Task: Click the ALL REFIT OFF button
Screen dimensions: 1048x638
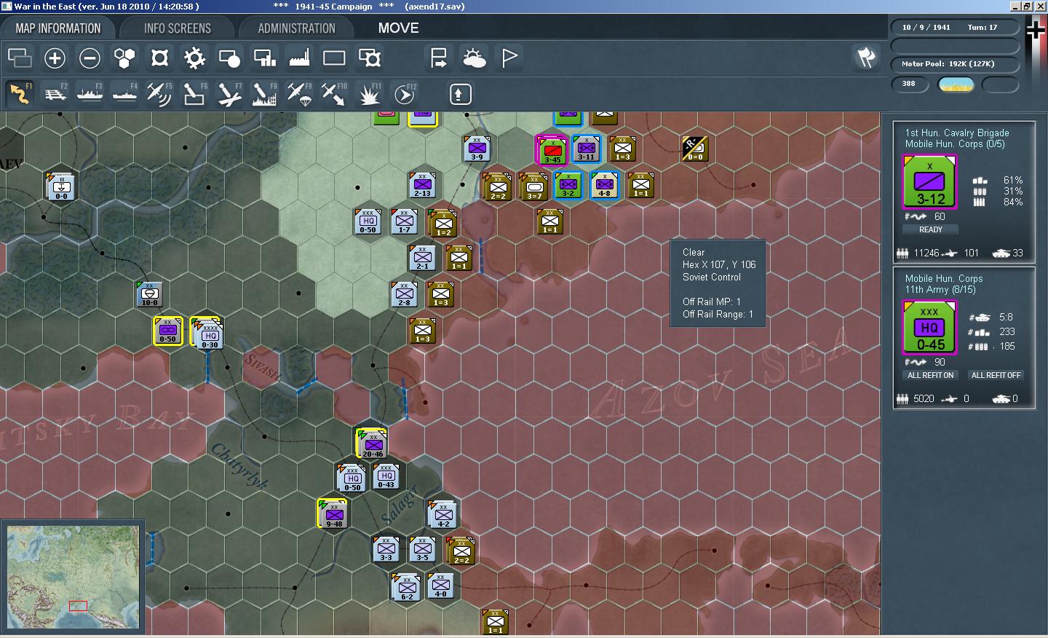Action: pyautogui.click(x=996, y=375)
